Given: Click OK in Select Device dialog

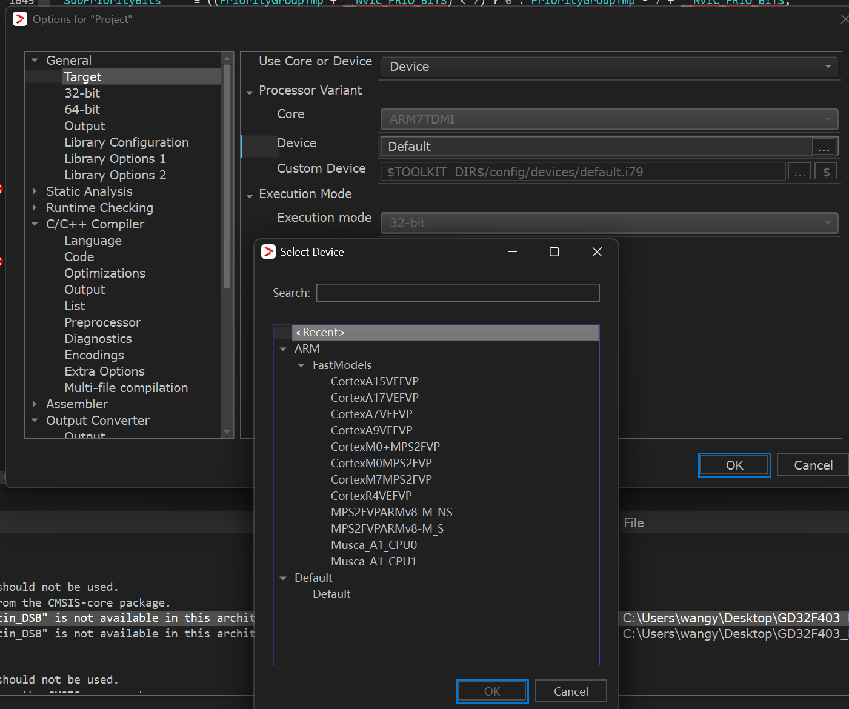Looking at the screenshot, I should [492, 691].
